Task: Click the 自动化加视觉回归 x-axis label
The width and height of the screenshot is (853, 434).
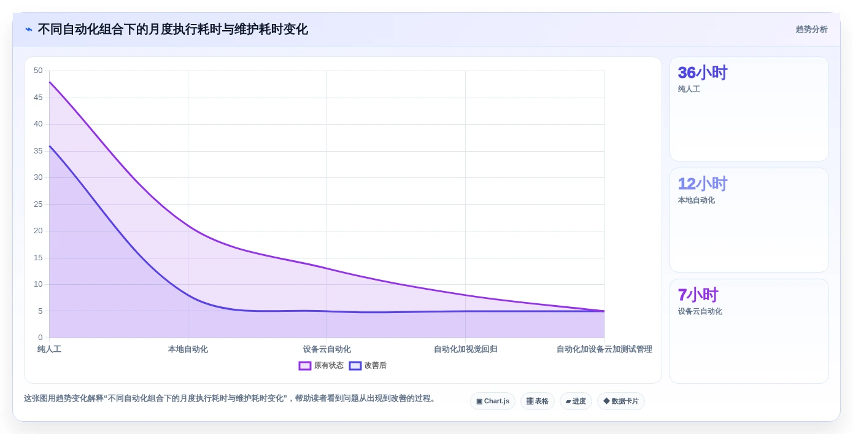Action: click(x=465, y=349)
